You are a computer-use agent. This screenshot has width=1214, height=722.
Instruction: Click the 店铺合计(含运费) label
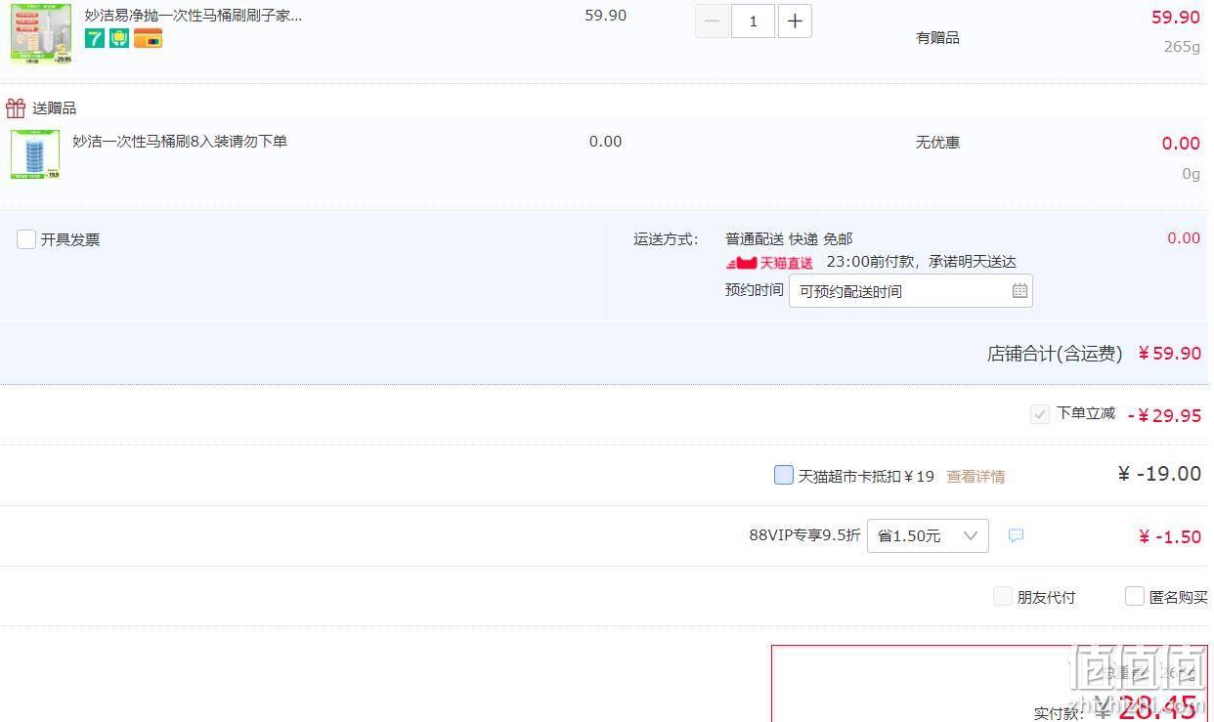click(x=1055, y=354)
